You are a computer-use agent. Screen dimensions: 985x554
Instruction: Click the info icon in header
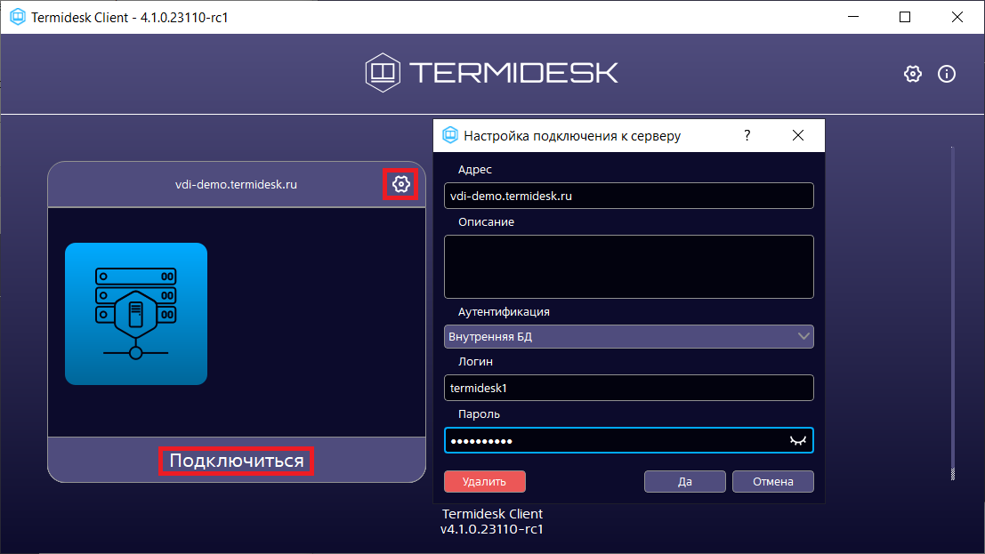coord(947,74)
